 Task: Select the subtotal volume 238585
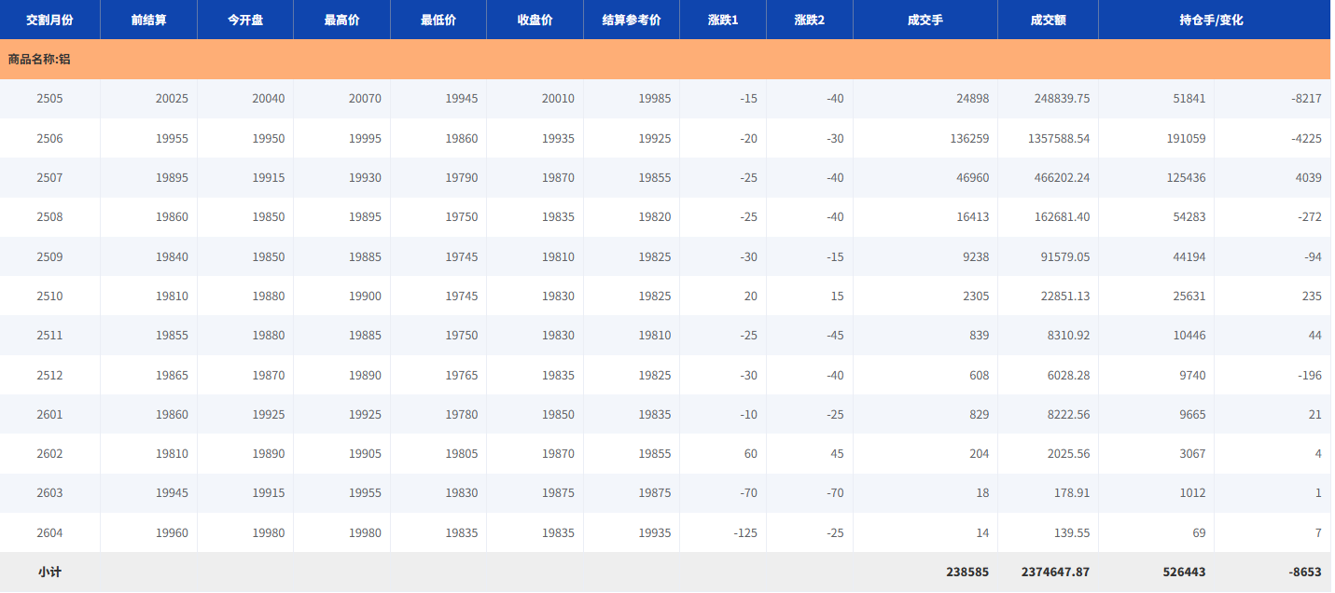tap(966, 572)
